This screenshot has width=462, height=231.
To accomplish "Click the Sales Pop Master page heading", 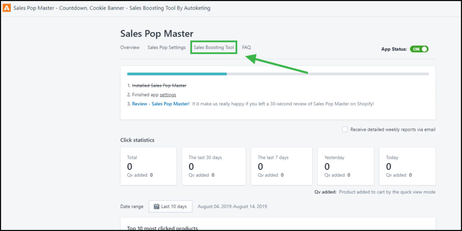I will click(x=157, y=33).
